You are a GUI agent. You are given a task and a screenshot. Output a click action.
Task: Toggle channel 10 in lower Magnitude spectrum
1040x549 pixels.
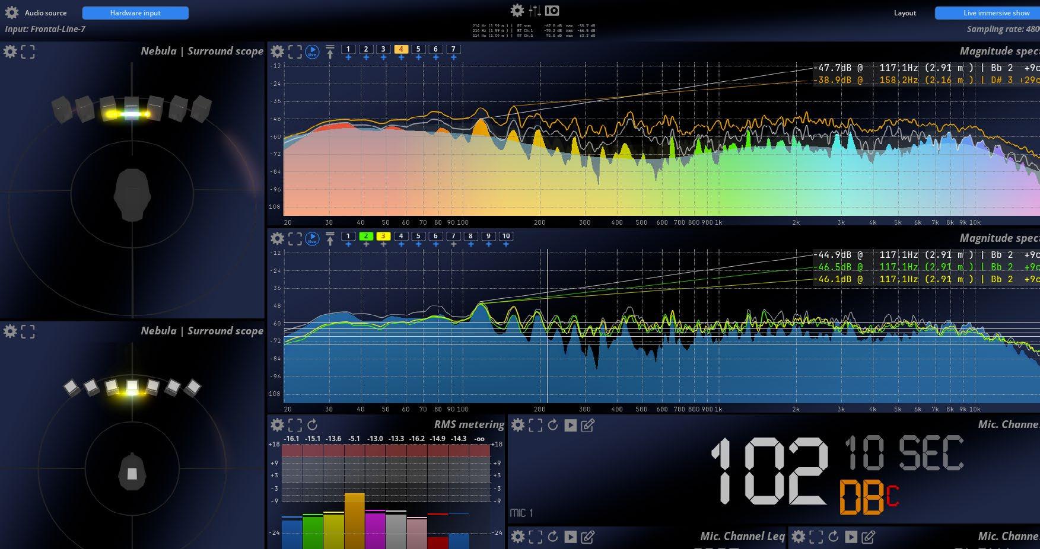tap(505, 236)
